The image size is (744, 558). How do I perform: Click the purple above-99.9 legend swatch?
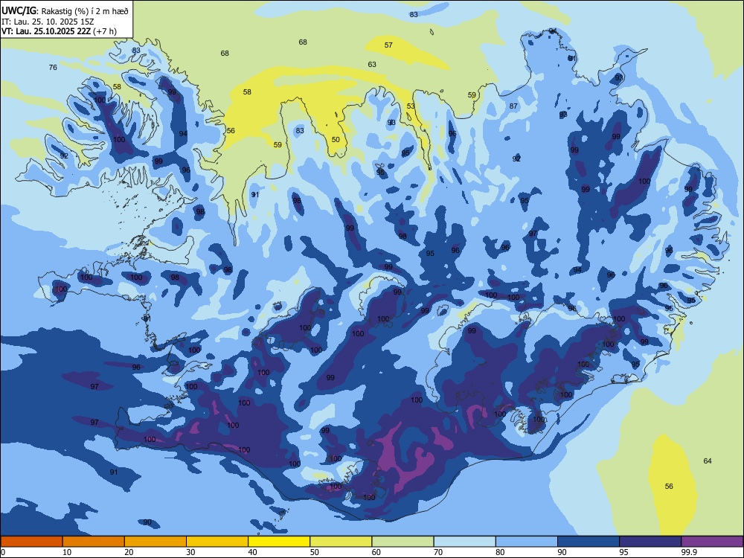[713, 542]
